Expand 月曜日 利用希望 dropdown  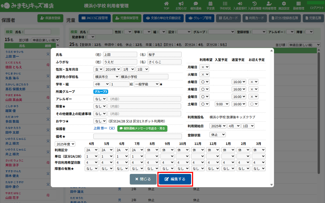click(x=205, y=67)
